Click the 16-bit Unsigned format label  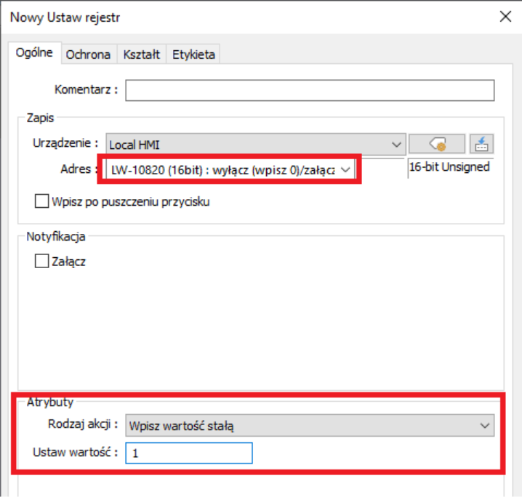point(449,166)
